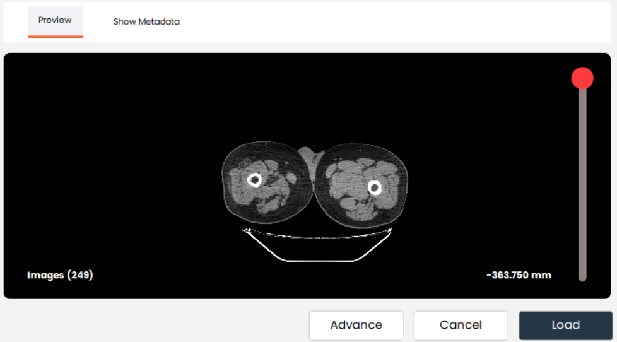Open the Show Metadata tab

tap(146, 21)
